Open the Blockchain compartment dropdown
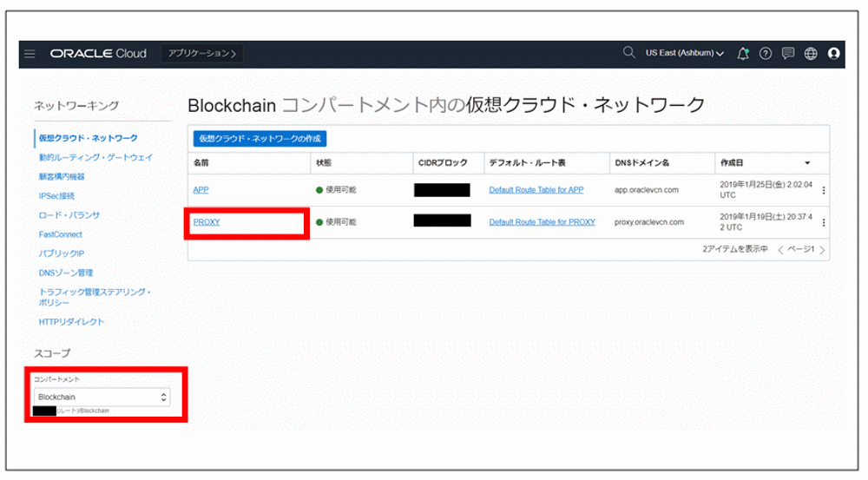This screenshot has height=480, width=868. pos(102,397)
